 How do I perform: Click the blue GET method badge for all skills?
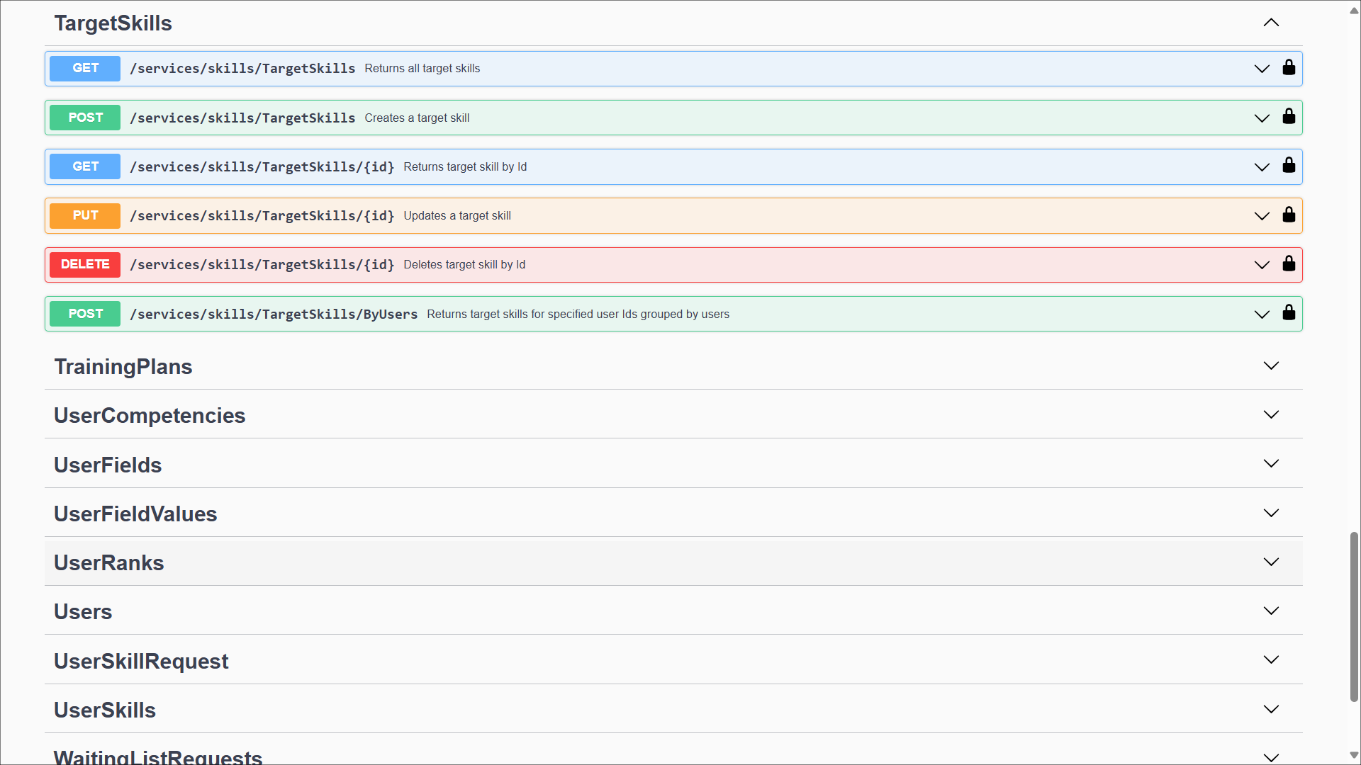tap(85, 68)
